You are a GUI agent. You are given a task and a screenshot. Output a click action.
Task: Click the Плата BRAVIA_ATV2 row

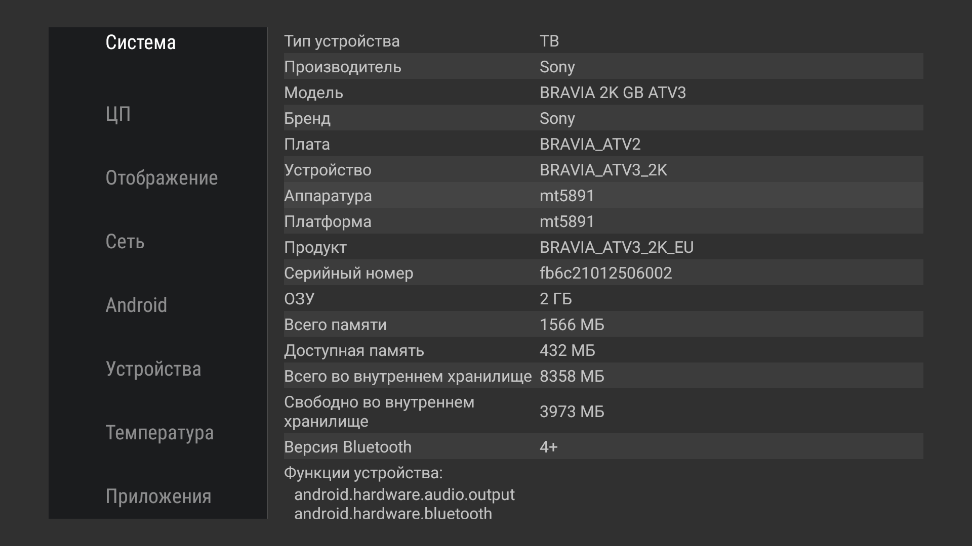click(603, 144)
